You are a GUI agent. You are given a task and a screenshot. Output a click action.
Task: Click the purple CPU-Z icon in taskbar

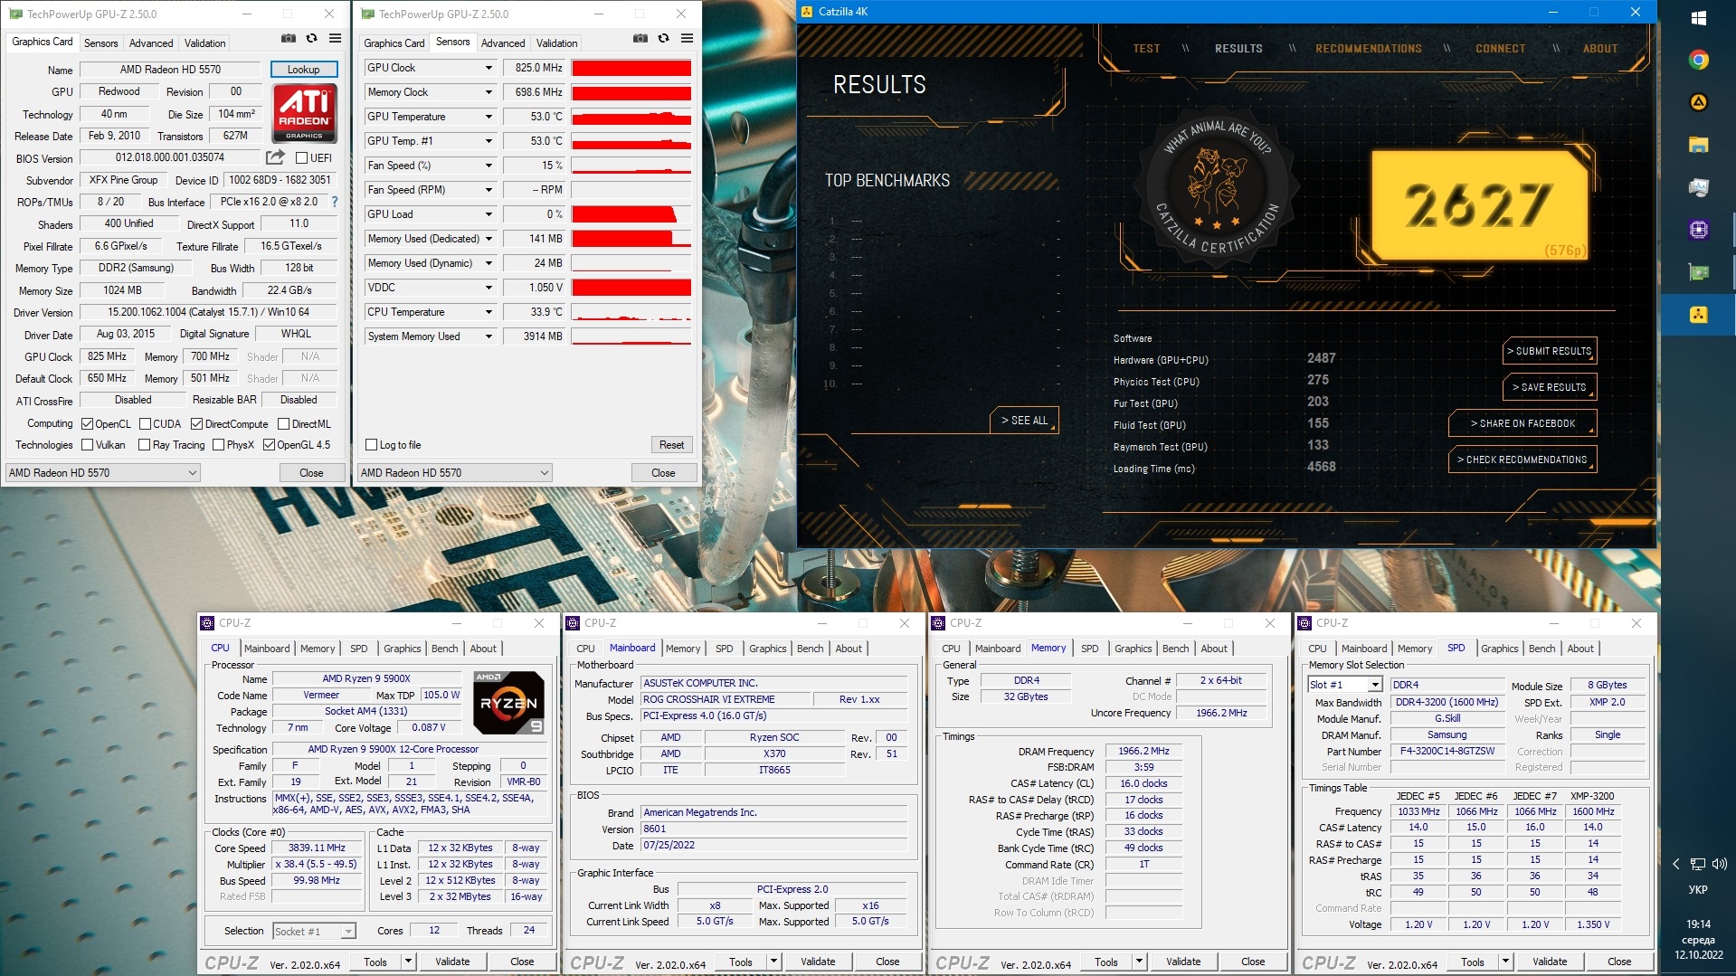tap(1698, 230)
